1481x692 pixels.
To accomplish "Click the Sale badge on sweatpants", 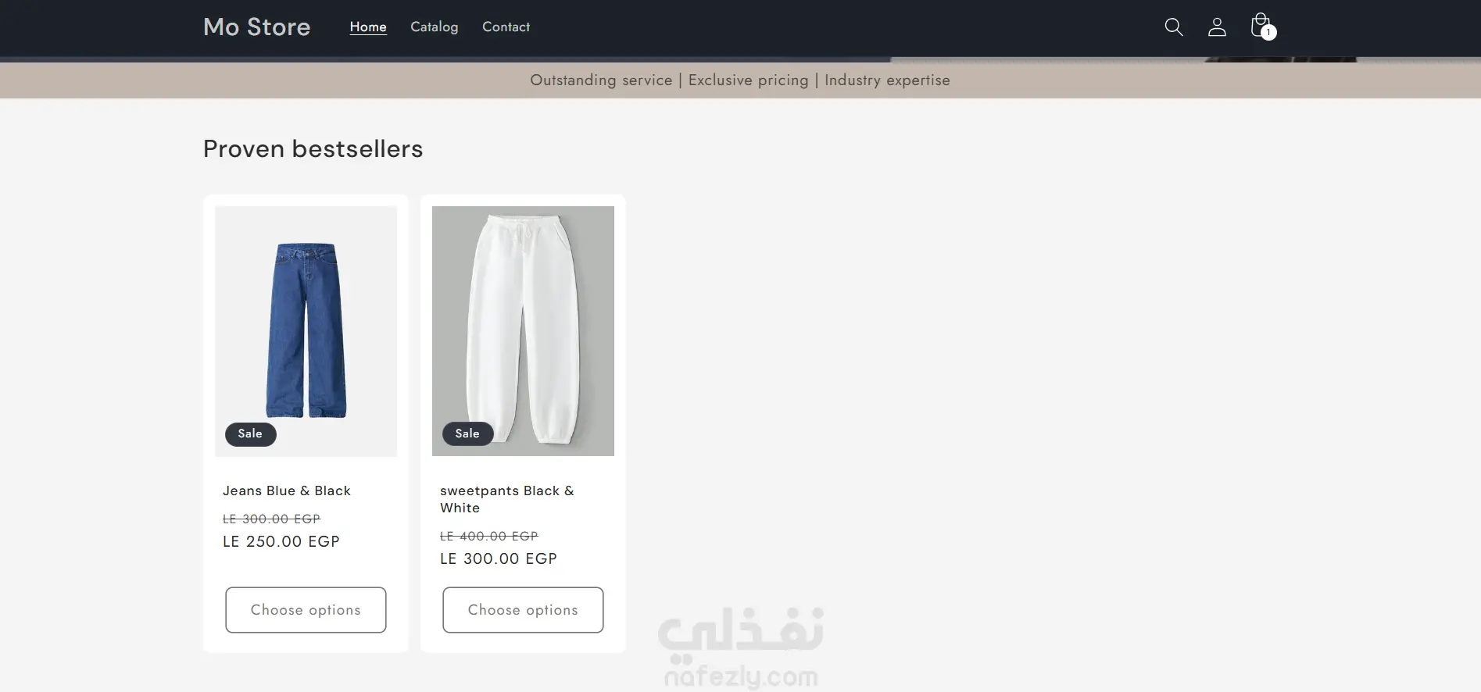I will point(467,433).
